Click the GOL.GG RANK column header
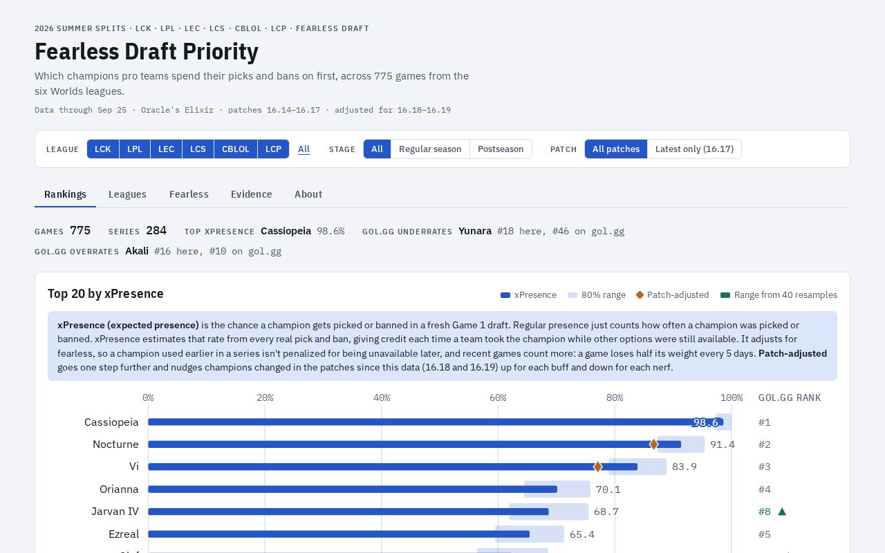Image resolution: width=885 pixels, height=553 pixels. pyautogui.click(x=790, y=398)
